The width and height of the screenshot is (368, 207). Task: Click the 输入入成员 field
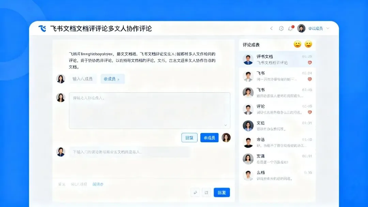tap(82, 79)
